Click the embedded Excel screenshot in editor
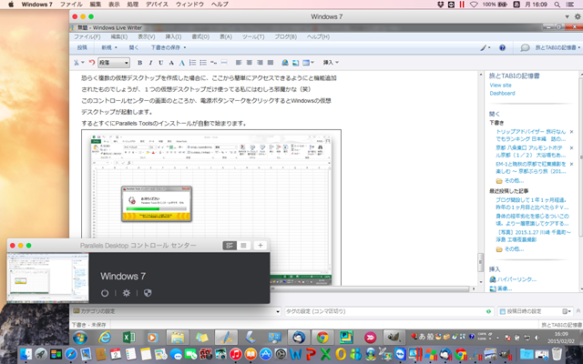This screenshot has width=583, height=364. pyautogui.click(x=211, y=207)
